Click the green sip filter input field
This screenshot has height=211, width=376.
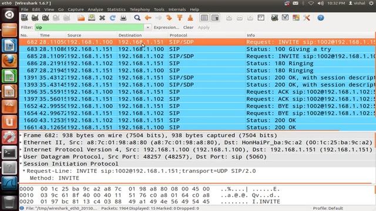[x=90, y=28]
